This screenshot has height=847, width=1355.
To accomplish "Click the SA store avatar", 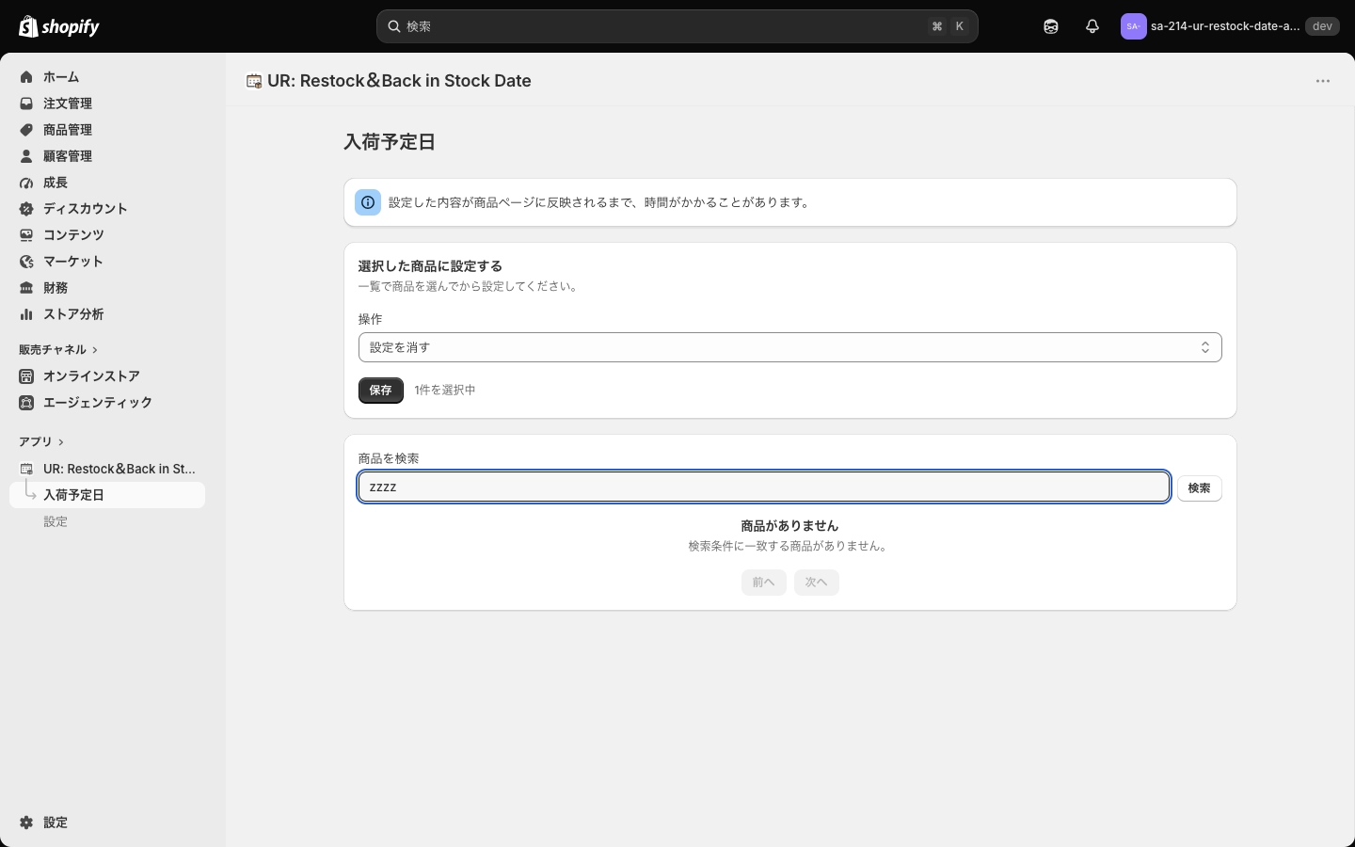I will click(x=1133, y=26).
